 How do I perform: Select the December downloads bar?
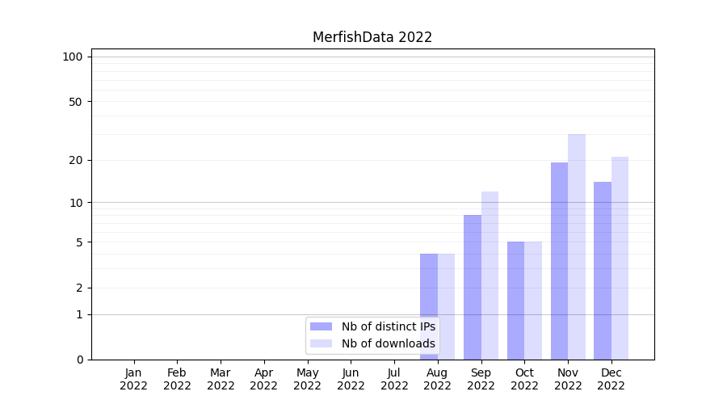pos(620,258)
